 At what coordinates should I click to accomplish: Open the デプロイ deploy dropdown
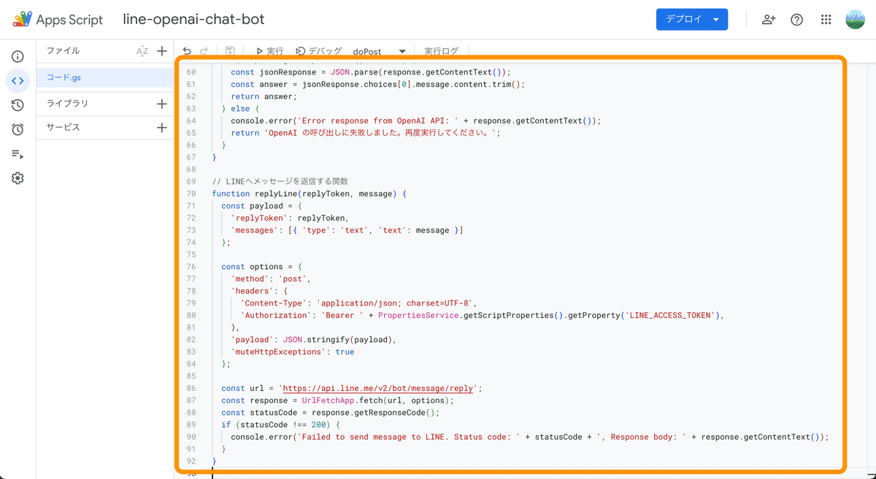click(692, 20)
